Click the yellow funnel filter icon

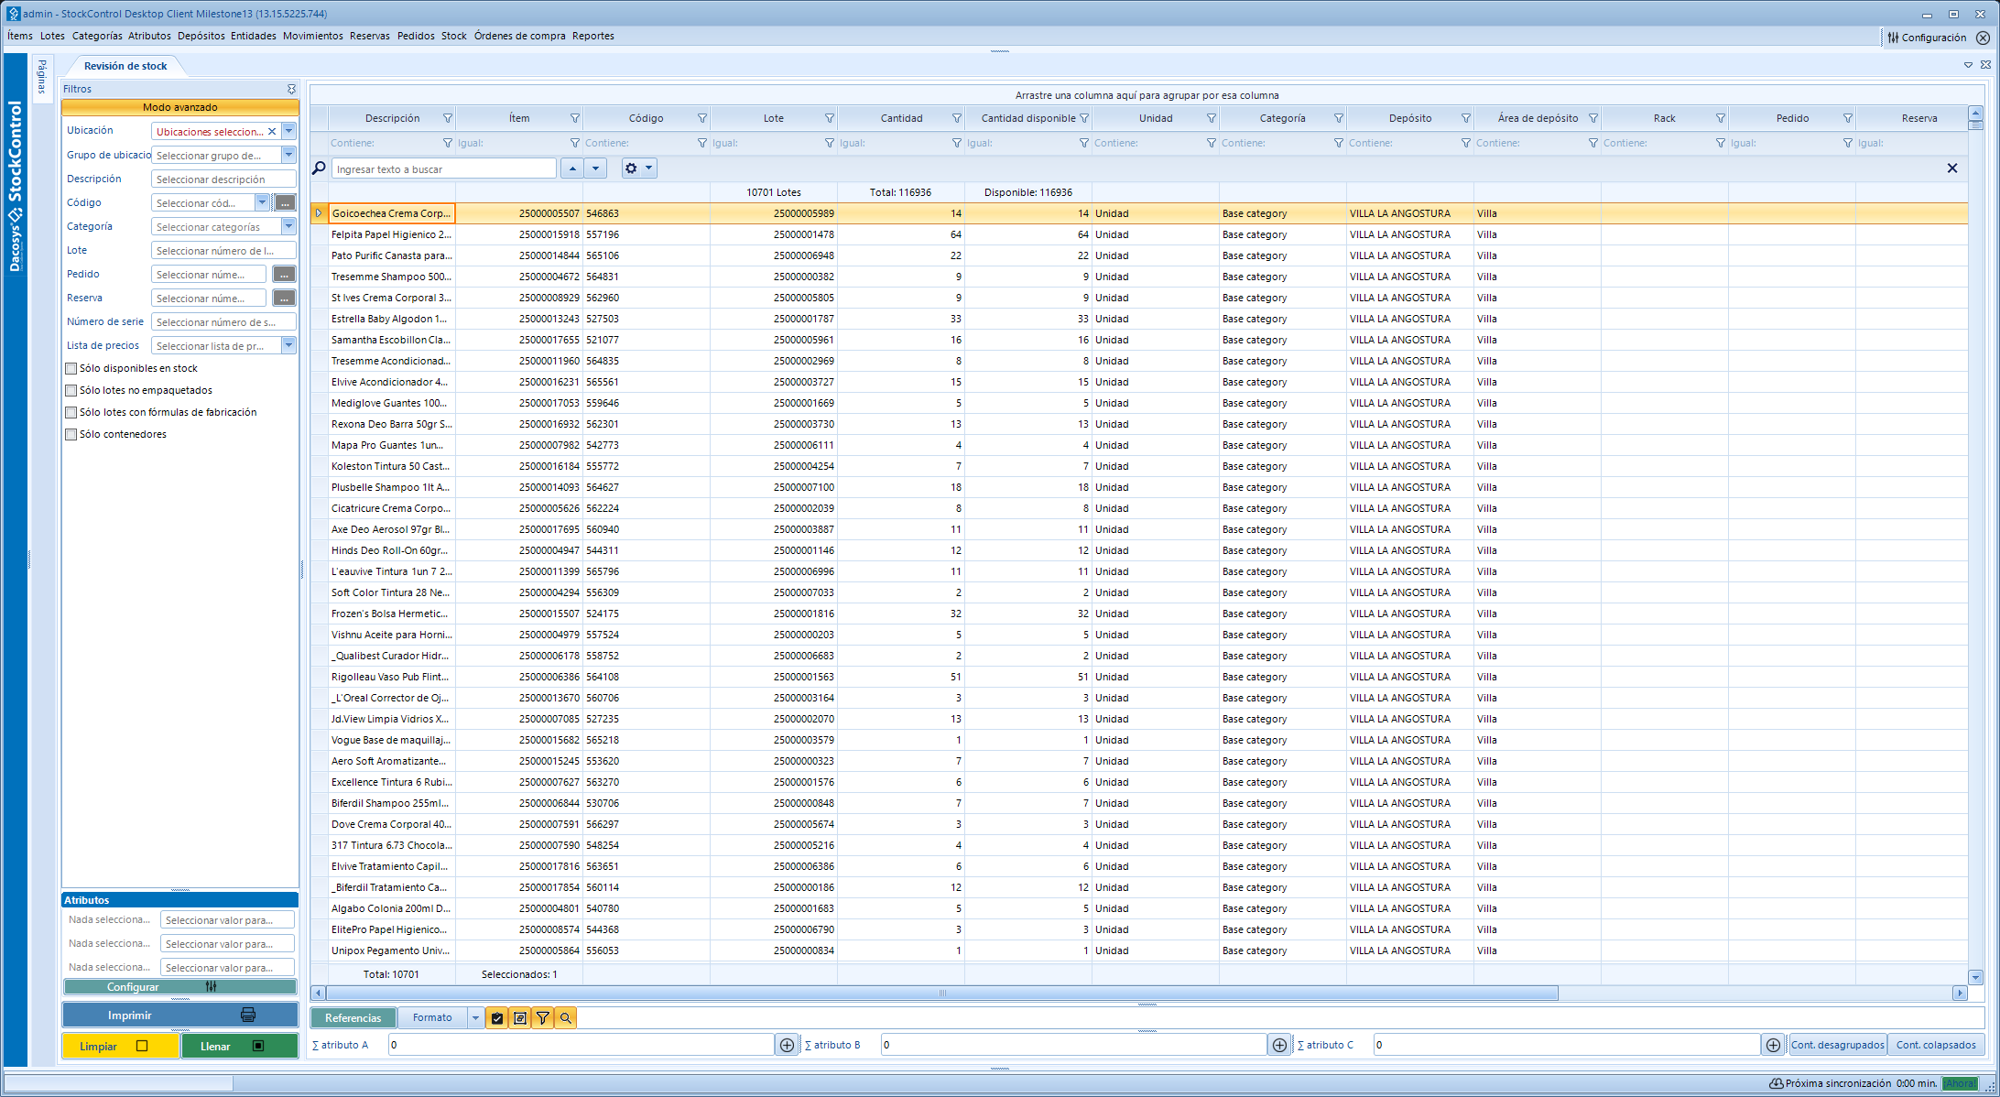tap(543, 1018)
